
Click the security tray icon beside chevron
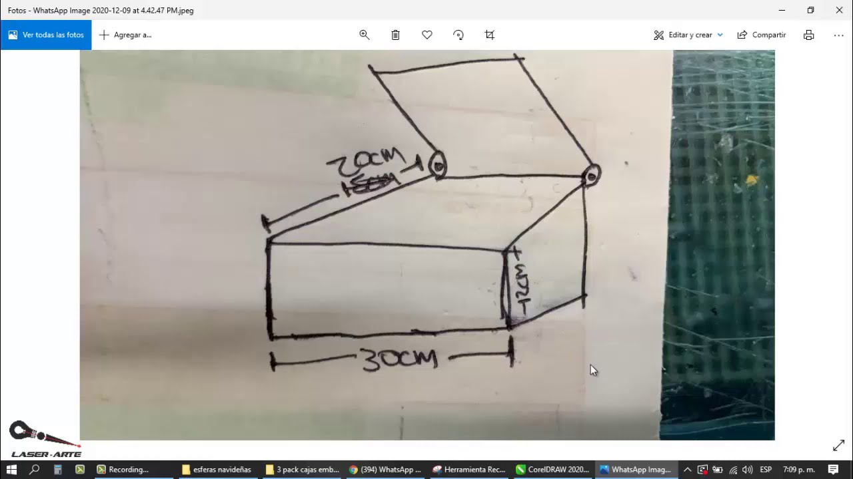(x=702, y=469)
